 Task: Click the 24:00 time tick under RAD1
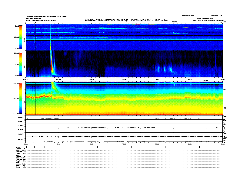click(x=222, y=80)
